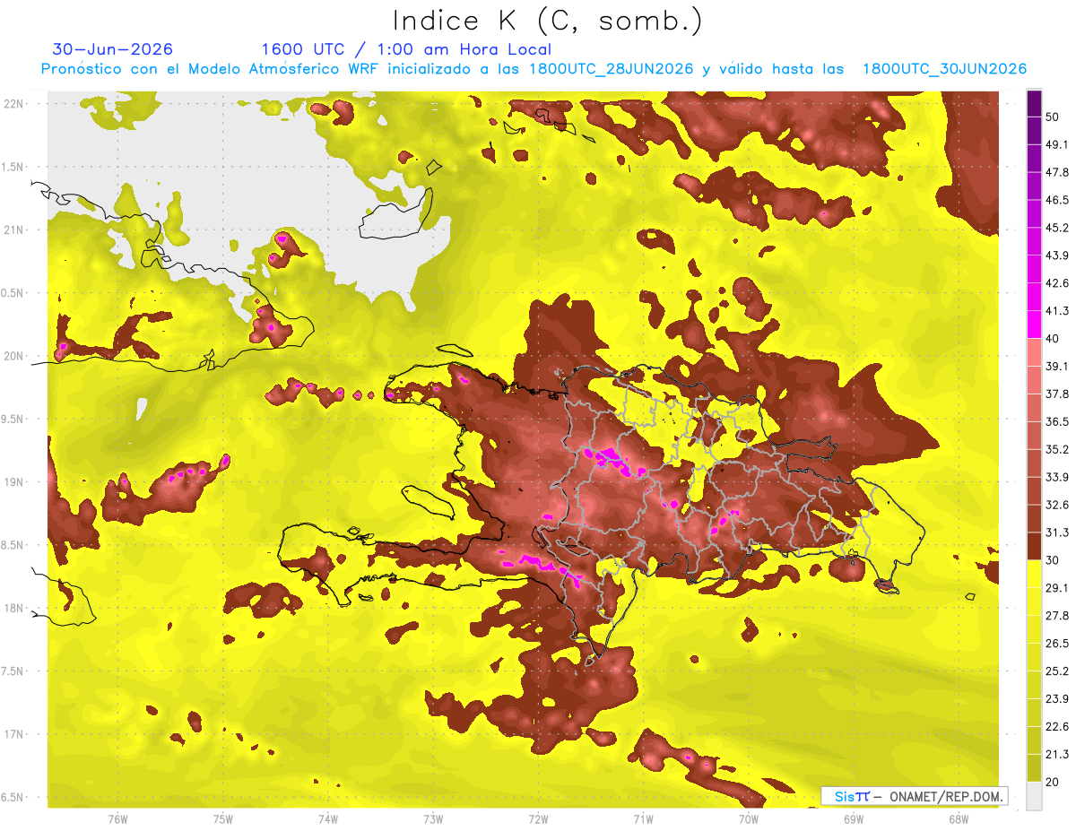Image resolution: width=1076 pixels, height=831 pixels.
Task: Click colorbar value "30"
Action: pos(1053,560)
